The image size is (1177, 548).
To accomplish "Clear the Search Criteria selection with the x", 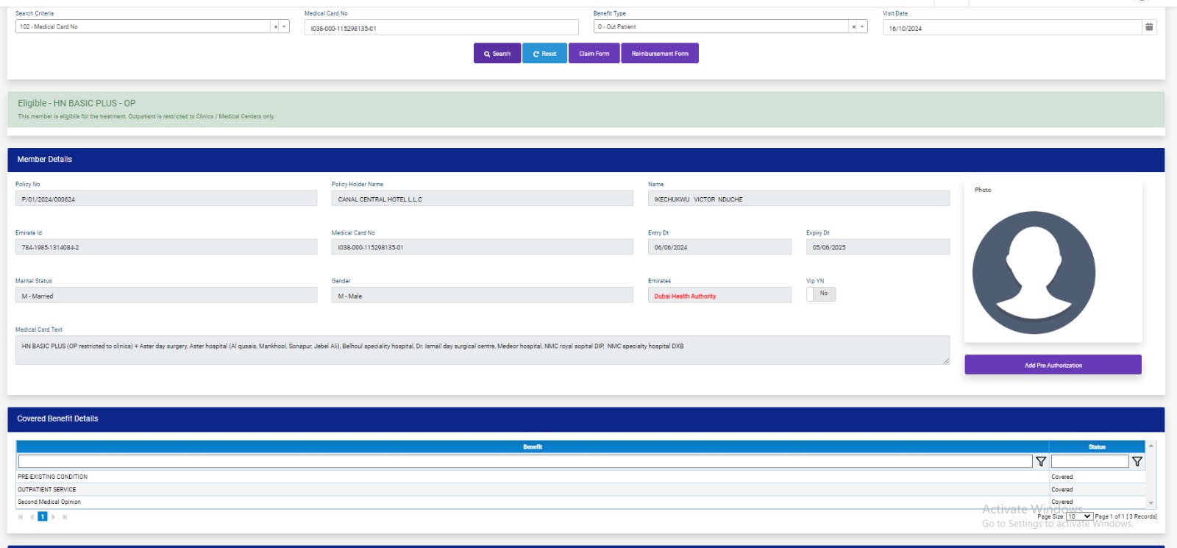I will pyautogui.click(x=276, y=27).
